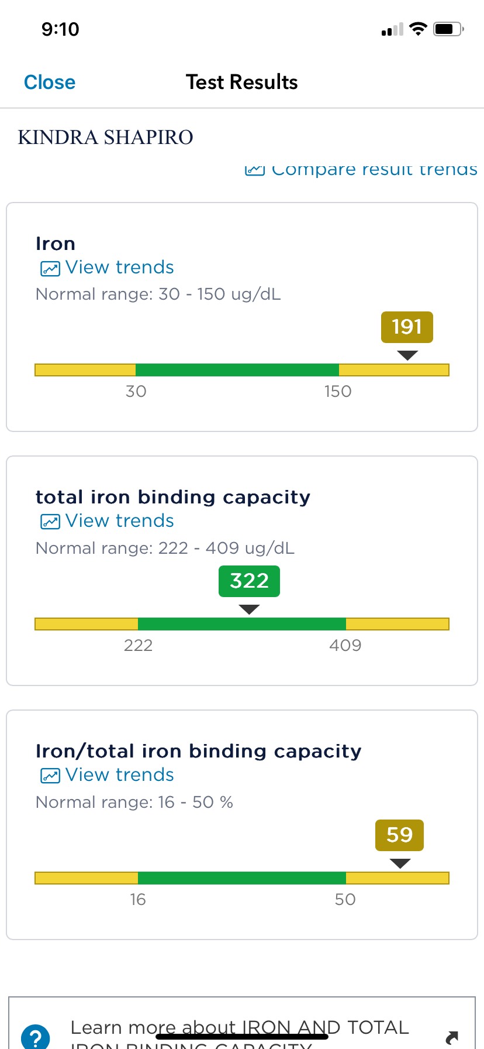
Task: Open Compare result trends link
Action: pos(374,170)
